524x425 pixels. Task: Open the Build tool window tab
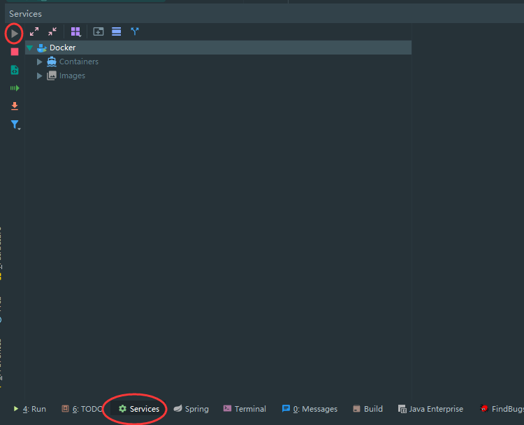tap(367, 409)
